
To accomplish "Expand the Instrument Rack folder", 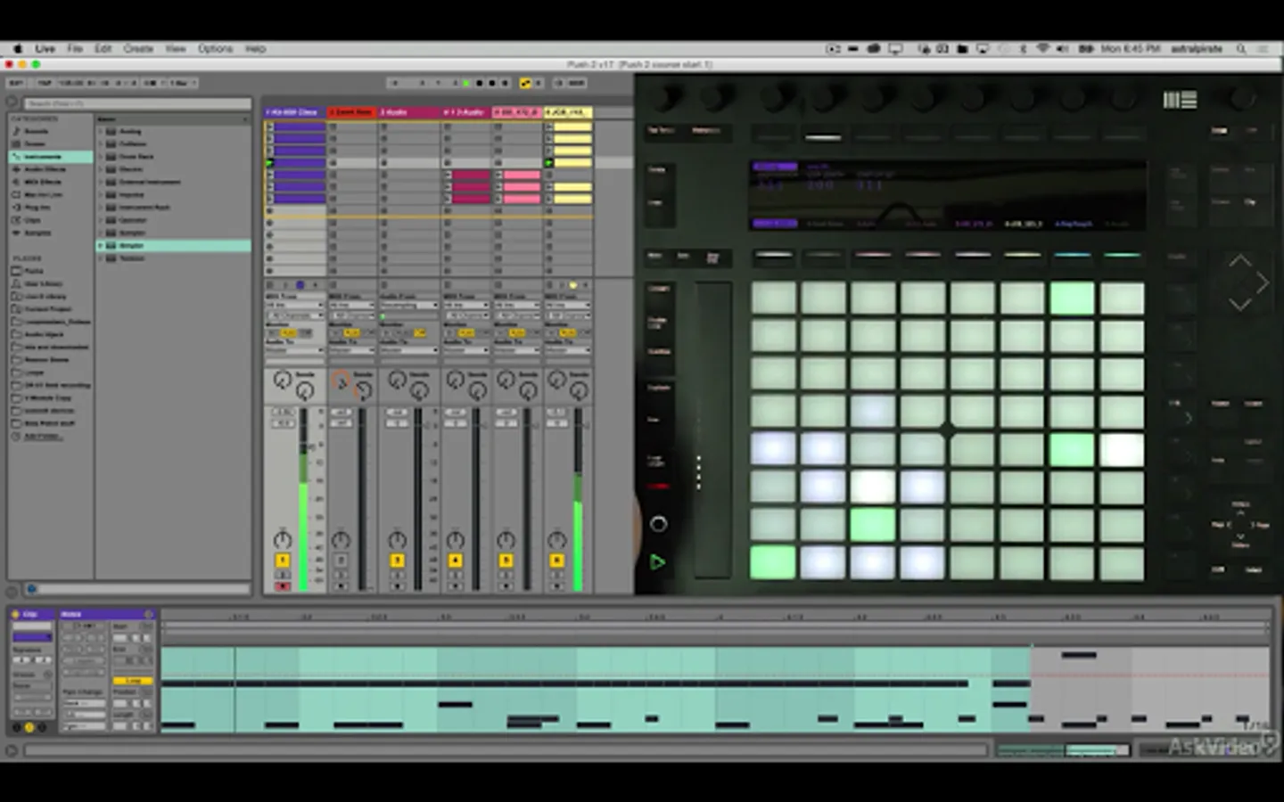I will coord(100,208).
